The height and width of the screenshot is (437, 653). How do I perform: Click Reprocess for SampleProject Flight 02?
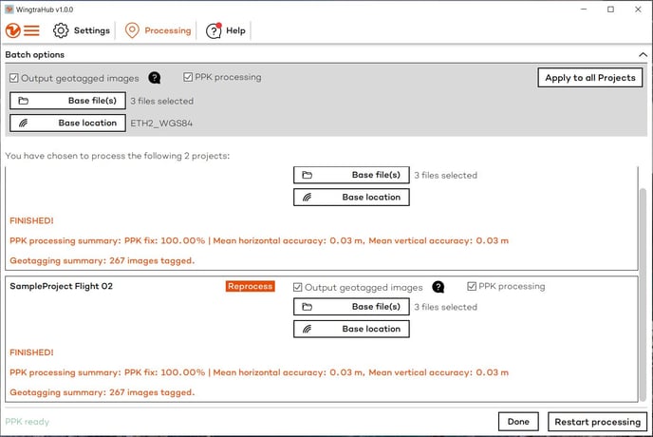click(250, 286)
